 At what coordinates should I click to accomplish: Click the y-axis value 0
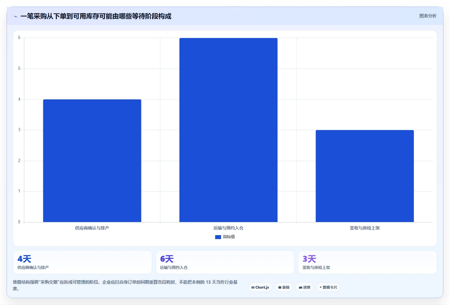(x=19, y=222)
